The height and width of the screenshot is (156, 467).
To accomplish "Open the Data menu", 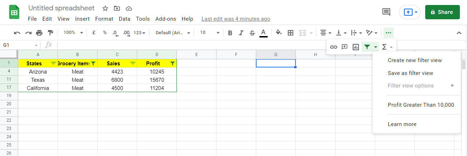I will [124, 19].
